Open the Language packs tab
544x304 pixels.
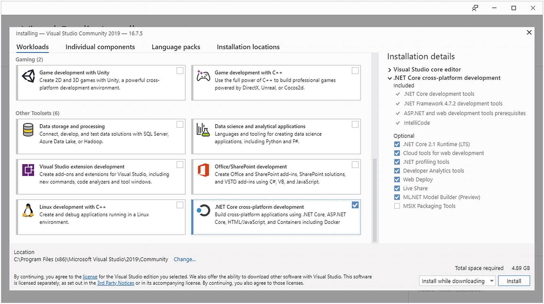pyautogui.click(x=176, y=47)
